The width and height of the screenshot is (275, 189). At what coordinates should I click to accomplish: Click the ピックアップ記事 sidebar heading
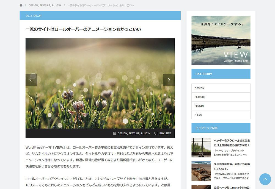[221, 128]
